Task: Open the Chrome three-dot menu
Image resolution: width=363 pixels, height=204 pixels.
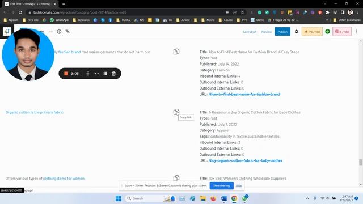Action: point(358,12)
